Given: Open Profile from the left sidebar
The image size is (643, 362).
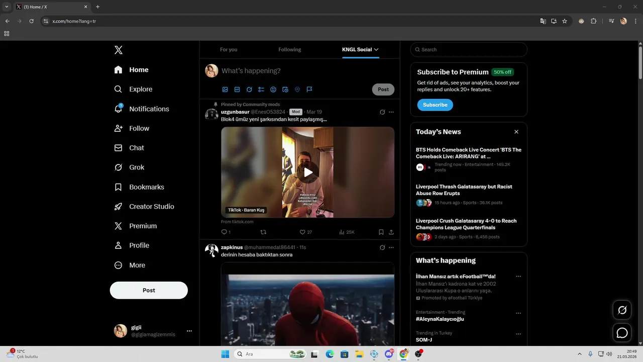Looking at the screenshot, I should coord(132,245).
